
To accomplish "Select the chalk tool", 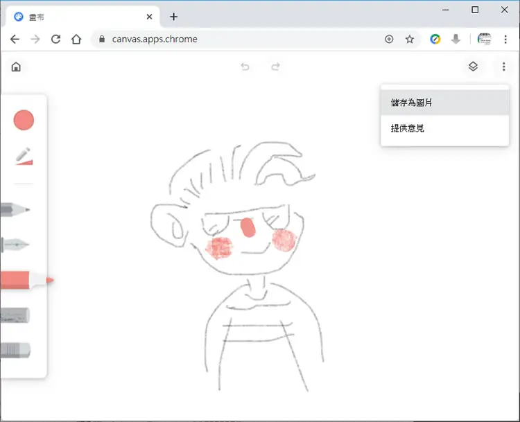I will (x=15, y=315).
